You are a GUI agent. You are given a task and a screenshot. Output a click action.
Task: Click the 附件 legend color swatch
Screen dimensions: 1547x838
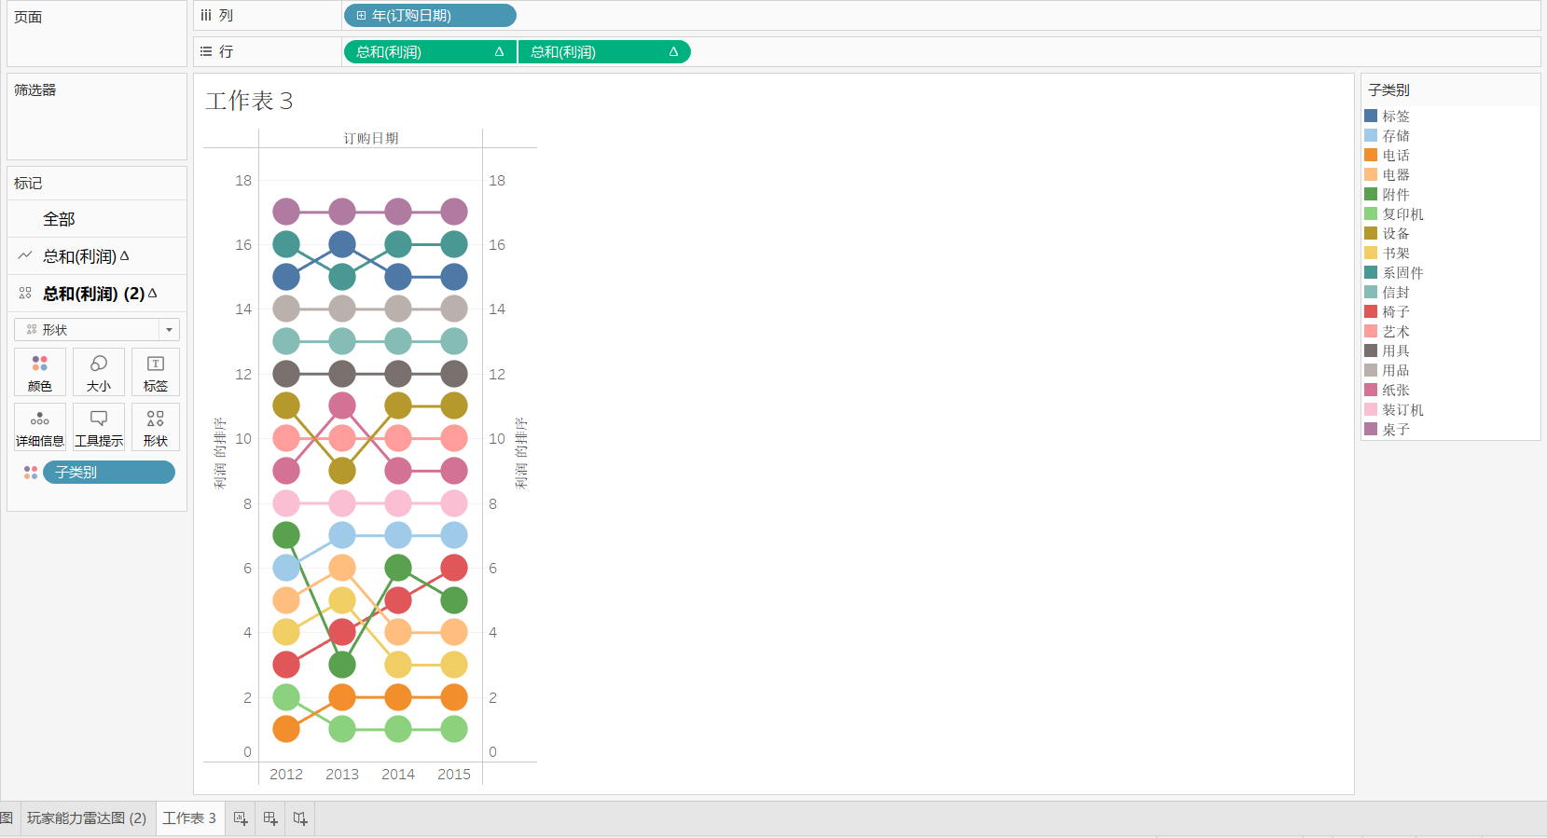coord(1371,194)
